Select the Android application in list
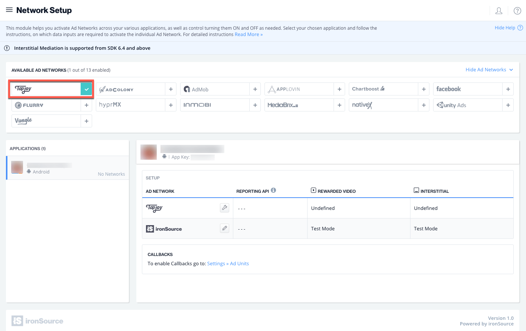 click(68, 168)
